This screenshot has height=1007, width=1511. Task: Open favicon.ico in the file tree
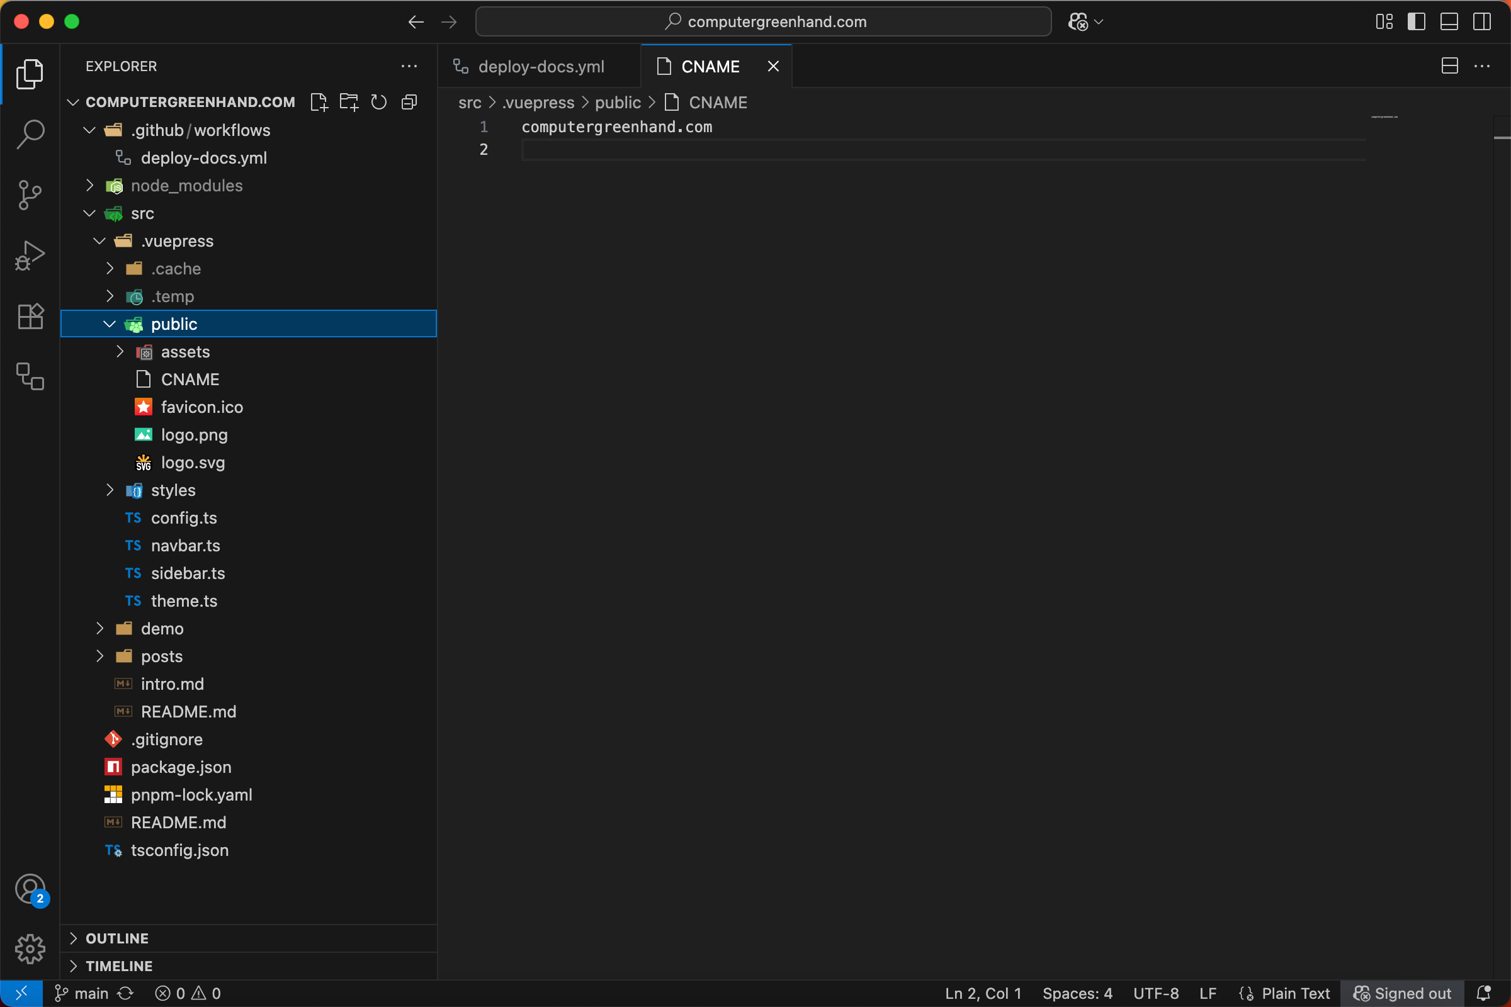point(249,407)
